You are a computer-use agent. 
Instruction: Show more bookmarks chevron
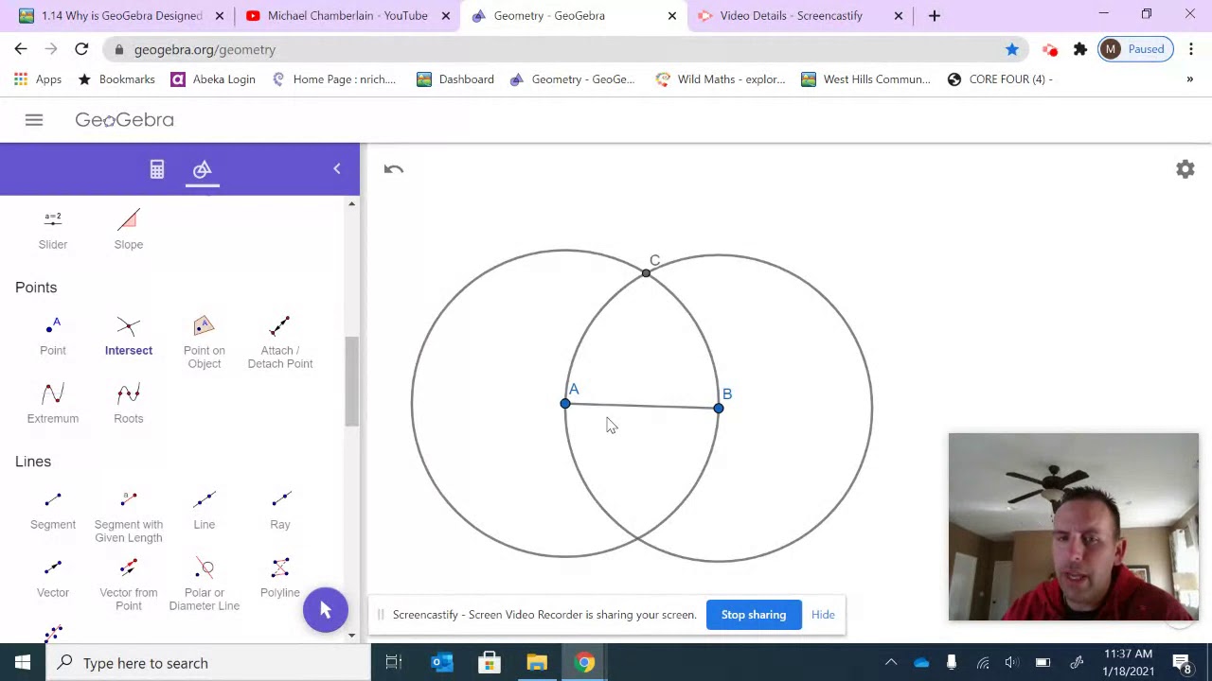pos(1190,79)
